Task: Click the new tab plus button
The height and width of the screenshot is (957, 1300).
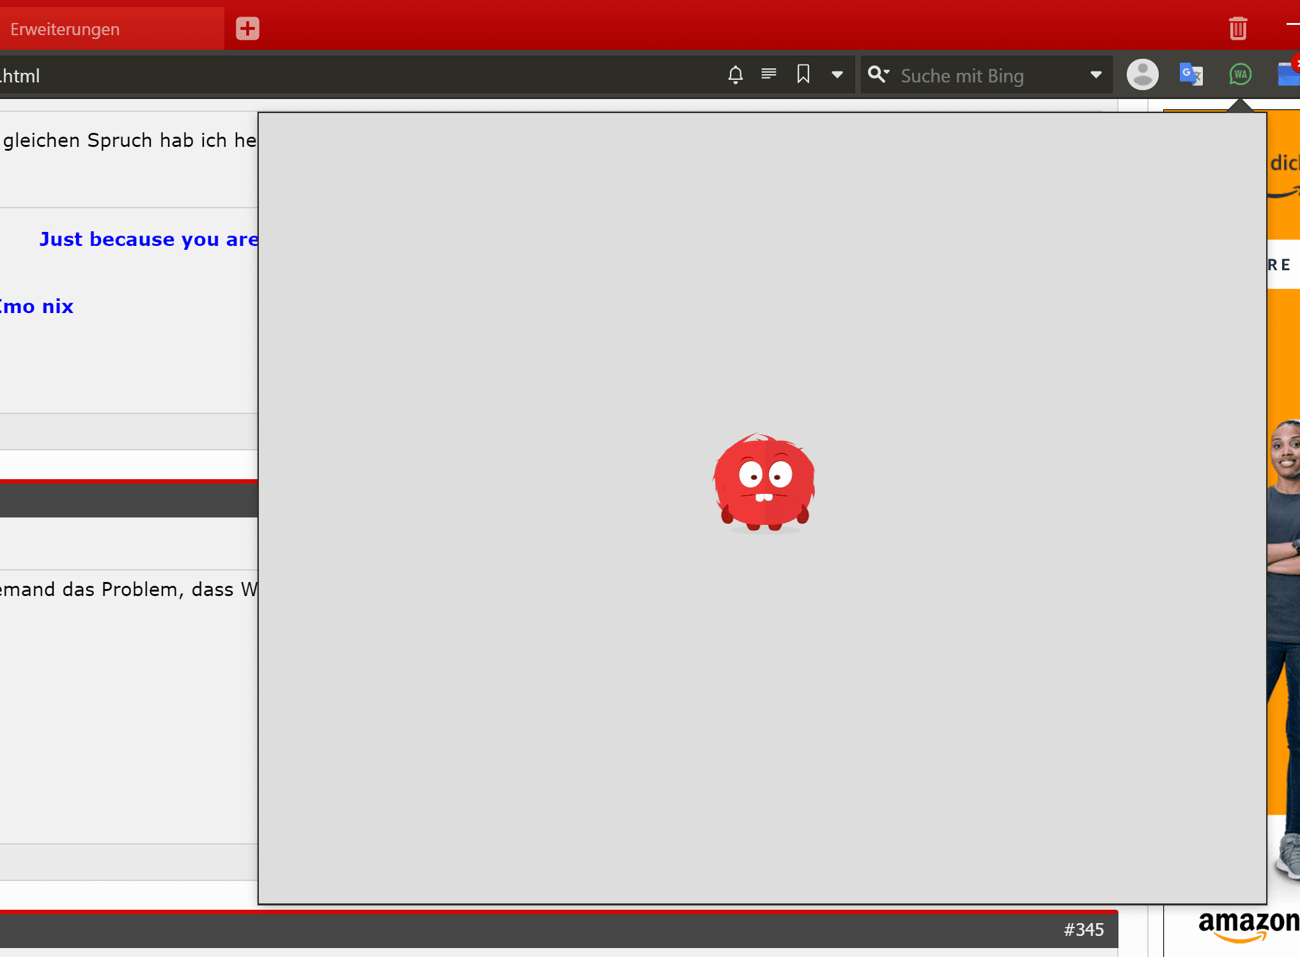Action: click(247, 29)
